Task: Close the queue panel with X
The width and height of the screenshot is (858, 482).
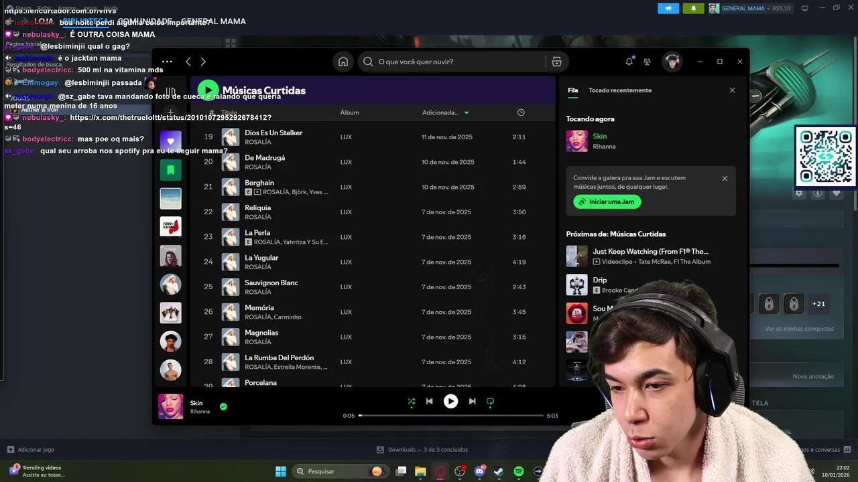Action: tap(732, 90)
